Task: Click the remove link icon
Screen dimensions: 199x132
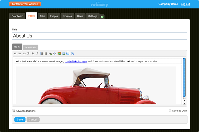Action: pos(55,54)
